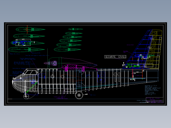The width and height of the screenshot is (171, 128).
Task: Click the top-left green wing rib profile with red marker
Action: [30, 30]
